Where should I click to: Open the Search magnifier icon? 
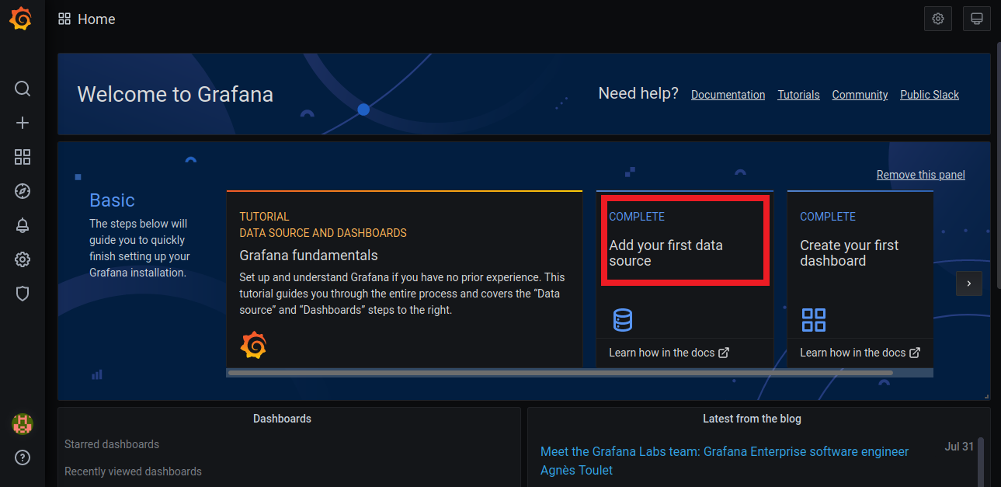click(23, 89)
